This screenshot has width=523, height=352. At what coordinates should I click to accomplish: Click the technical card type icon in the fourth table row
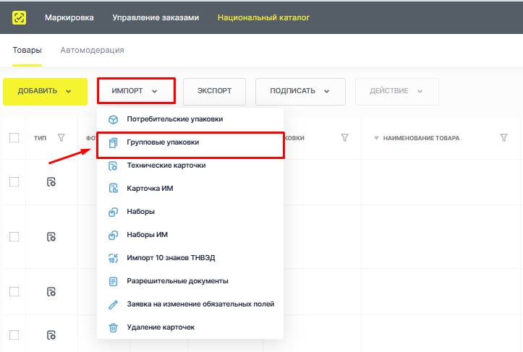pyautogui.click(x=51, y=335)
